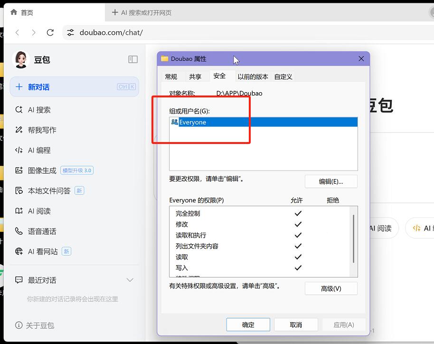Start a 新对话 new chat
This screenshot has height=344, width=434.
(x=74, y=87)
